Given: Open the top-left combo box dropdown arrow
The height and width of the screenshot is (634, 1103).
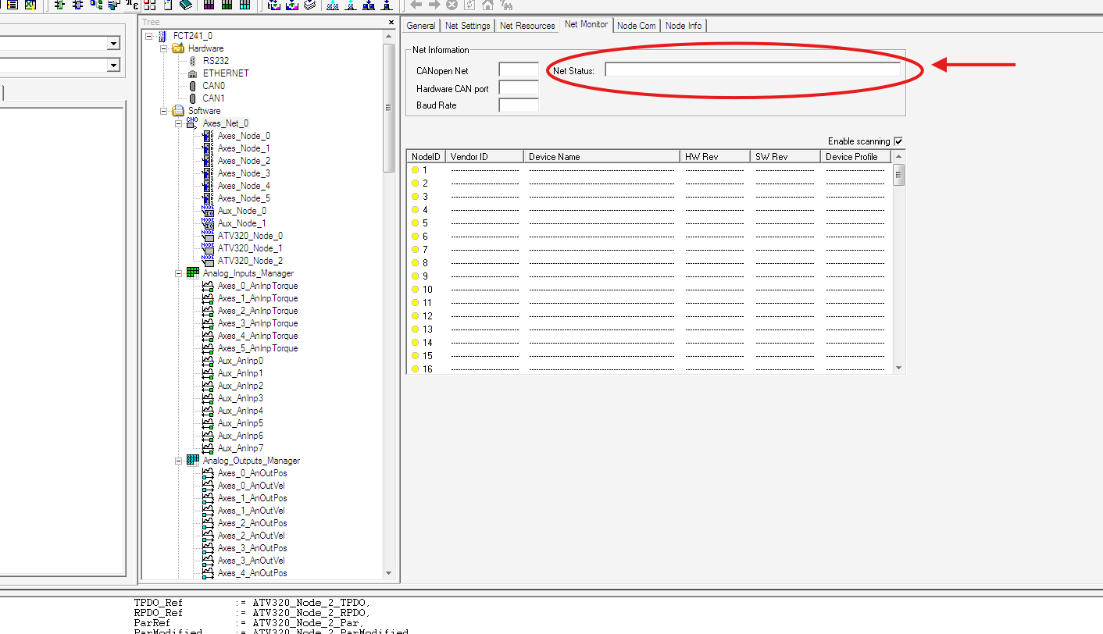Looking at the screenshot, I should 114,44.
